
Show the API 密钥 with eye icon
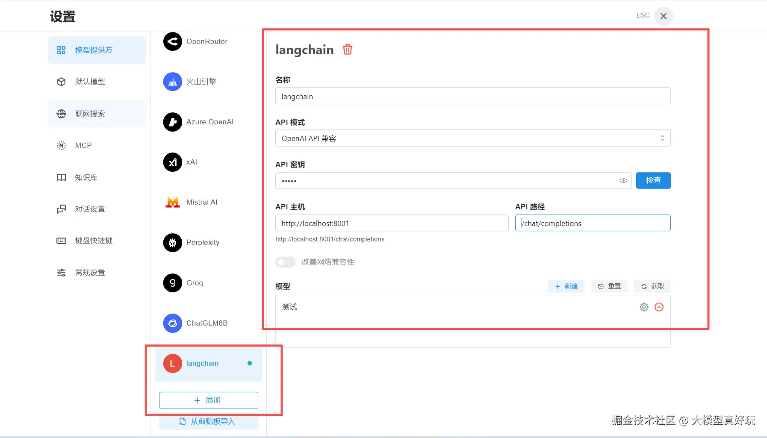(x=623, y=181)
